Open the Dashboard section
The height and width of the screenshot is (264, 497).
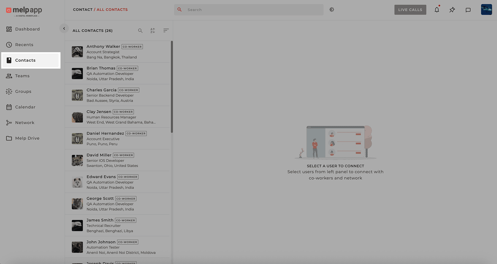point(27,29)
